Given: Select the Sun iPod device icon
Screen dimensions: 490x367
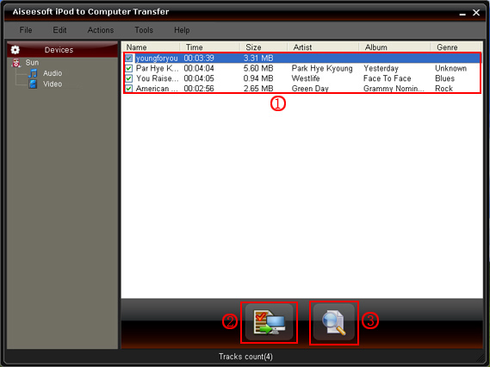Looking at the screenshot, I should pyautogui.click(x=16, y=63).
